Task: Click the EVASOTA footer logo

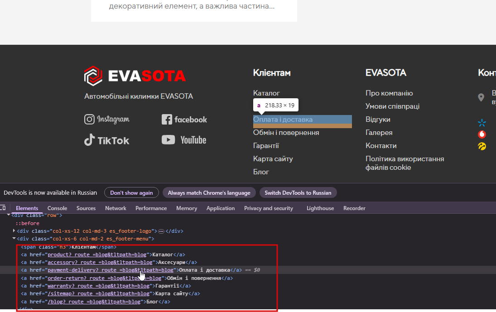Action: click(135, 76)
